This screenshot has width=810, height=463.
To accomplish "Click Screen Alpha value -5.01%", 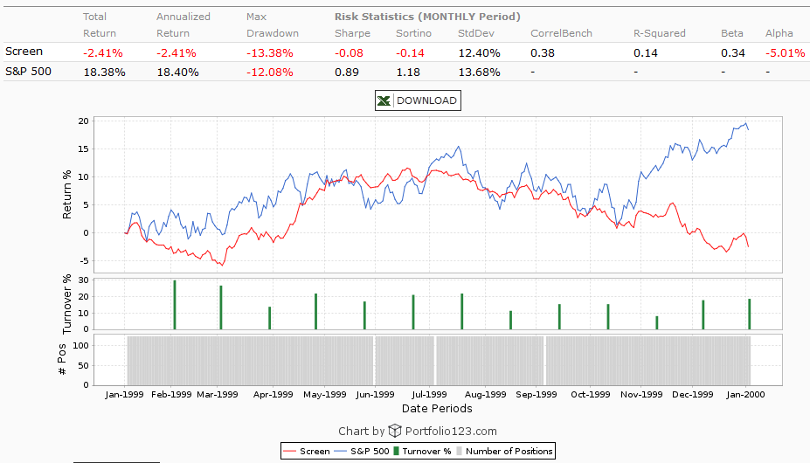I will [786, 52].
